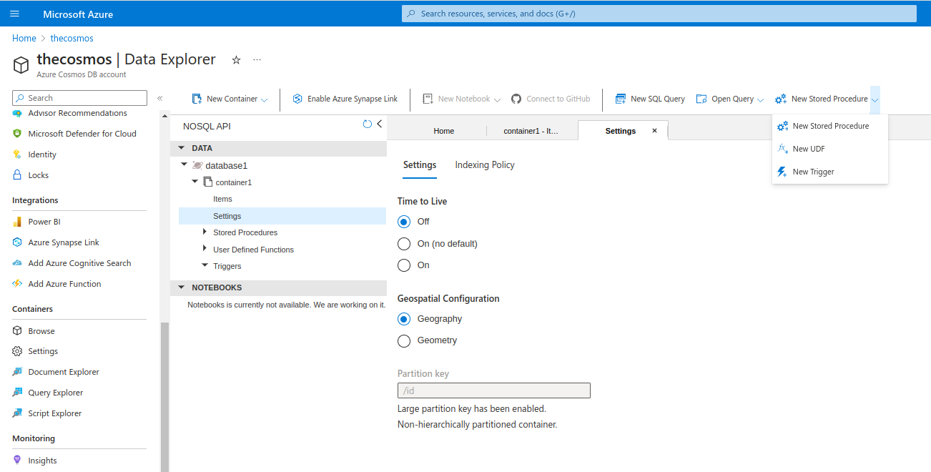Image resolution: width=931 pixels, height=472 pixels.
Task: Click the Partition key field
Action: tap(493, 390)
